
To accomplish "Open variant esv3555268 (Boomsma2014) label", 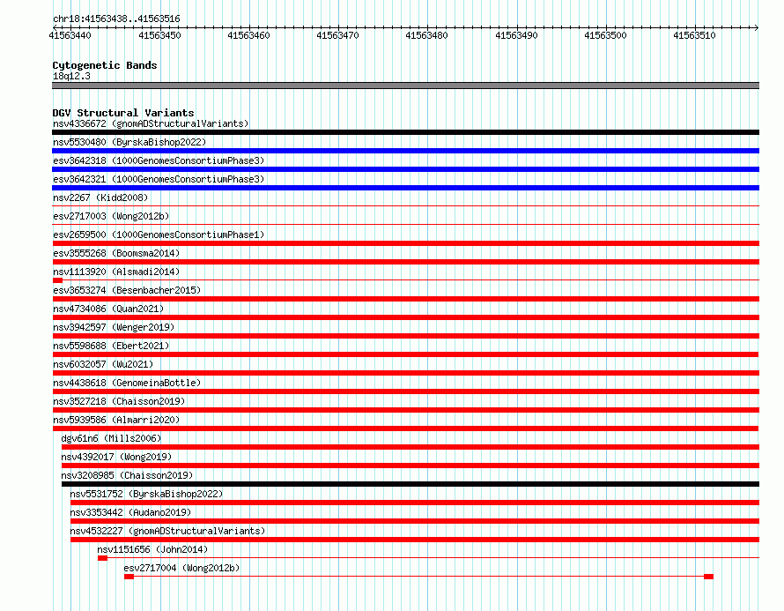I will click(116, 253).
